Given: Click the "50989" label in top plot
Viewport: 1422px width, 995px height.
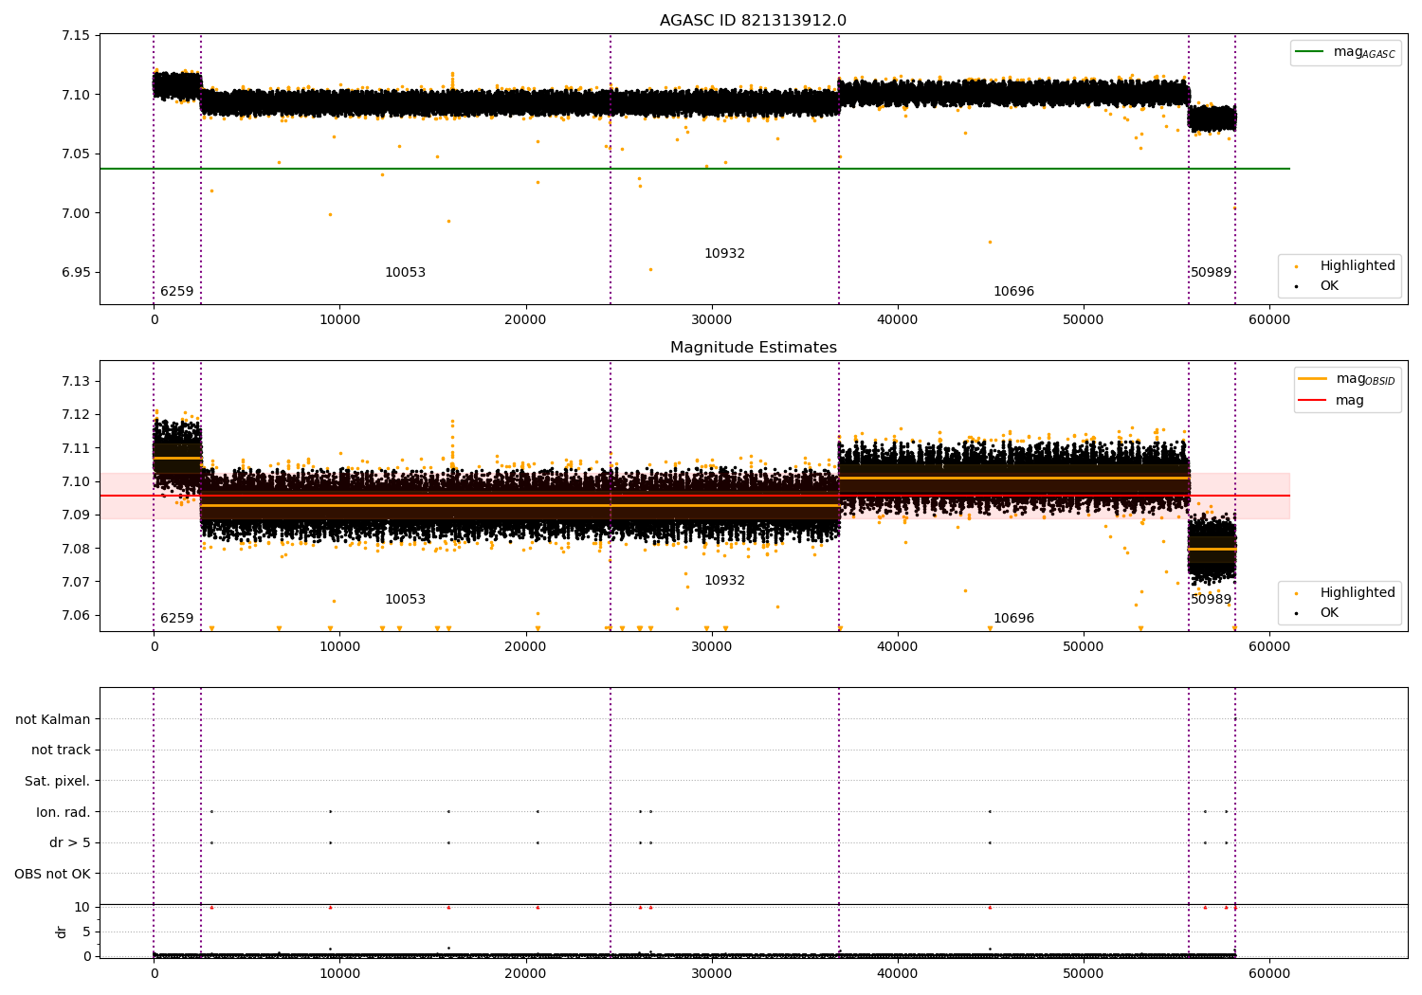Looking at the screenshot, I should click(1211, 273).
